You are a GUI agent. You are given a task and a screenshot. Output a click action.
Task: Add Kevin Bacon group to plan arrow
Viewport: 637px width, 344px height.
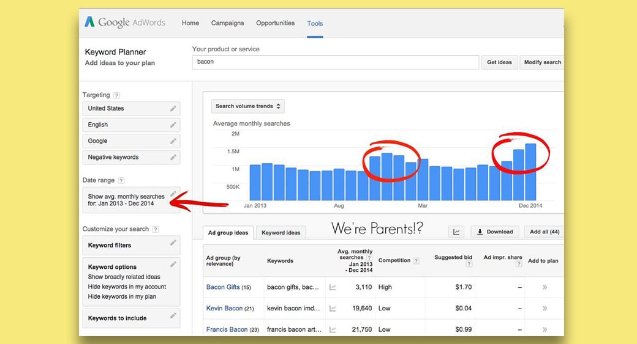(x=545, y=309)
